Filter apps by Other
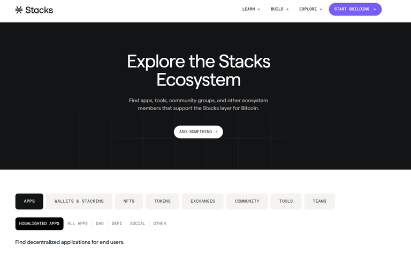Viewport: 411px width, 253px height. tap(159, 224)
